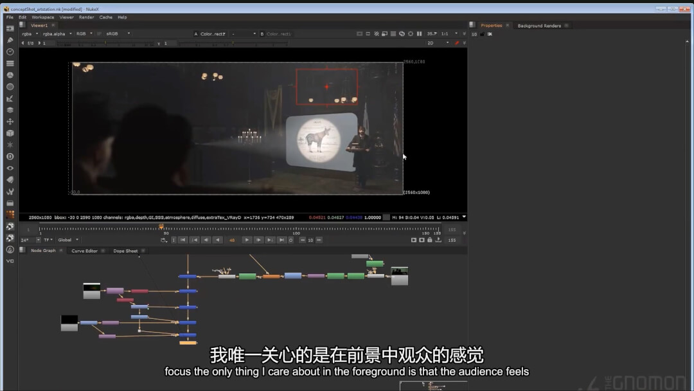Open the Help menu

(122, 17)
